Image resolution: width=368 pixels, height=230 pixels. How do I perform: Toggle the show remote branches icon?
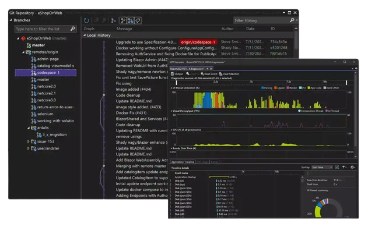tap(131, 20)
